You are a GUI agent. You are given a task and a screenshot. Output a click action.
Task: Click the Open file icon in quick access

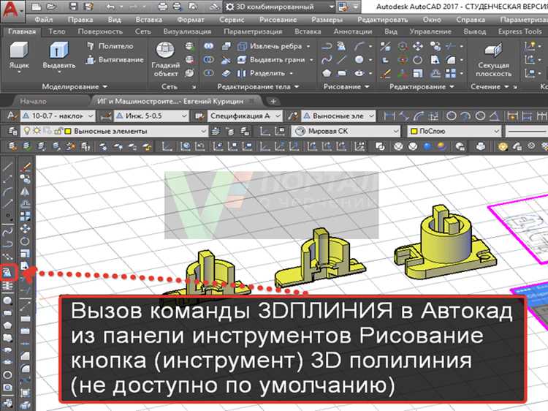pyautogui.click(x=51, y=7)
